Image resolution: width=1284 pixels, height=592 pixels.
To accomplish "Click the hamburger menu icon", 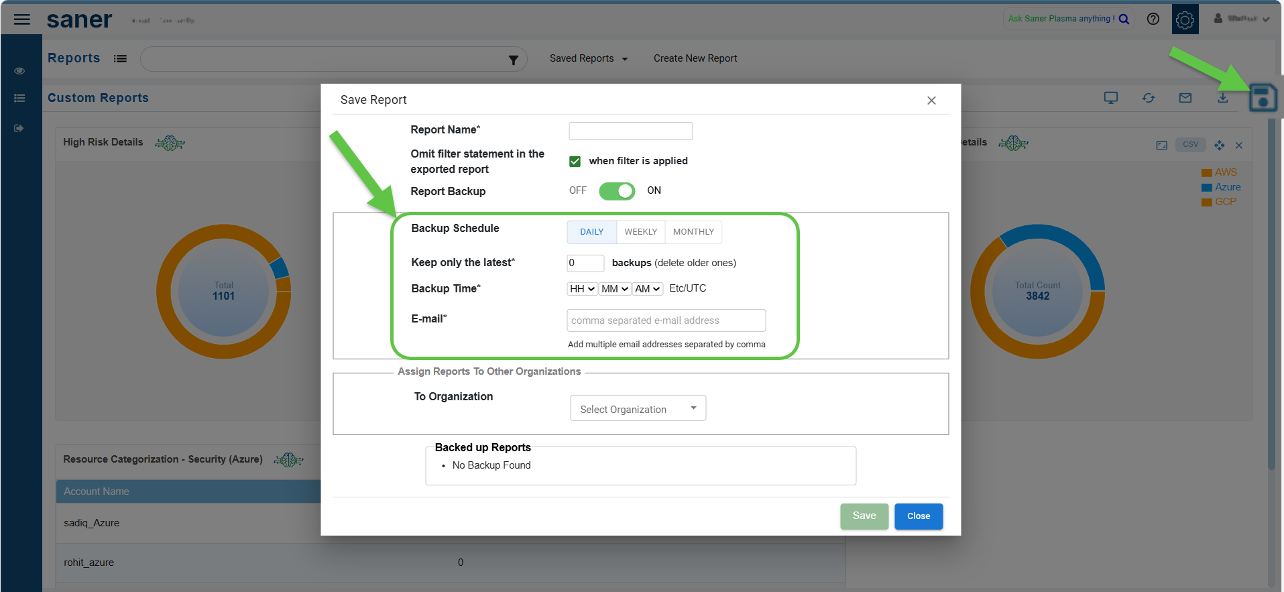I will pos(22,19).
